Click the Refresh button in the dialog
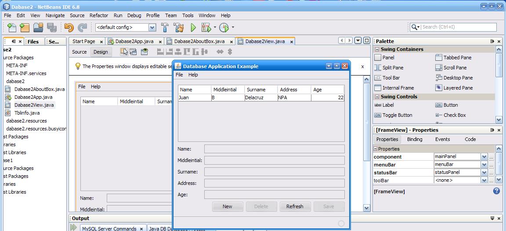Screen dimensions: 506x231 pyautogui.click(x=295, y=206)
